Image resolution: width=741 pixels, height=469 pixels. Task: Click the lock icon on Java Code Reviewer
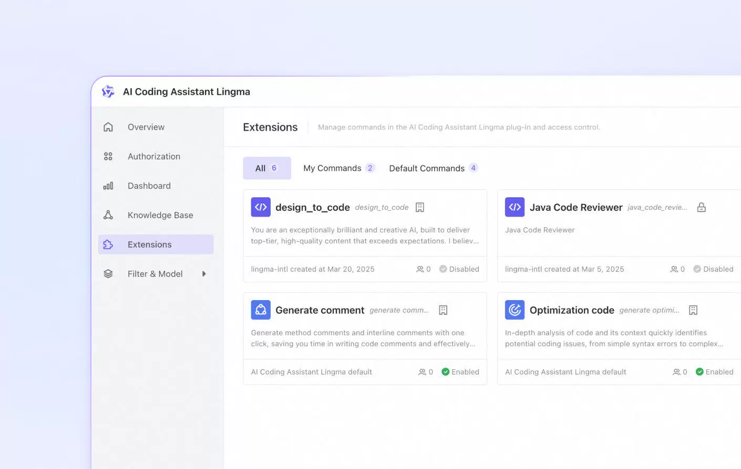point(701,207)
